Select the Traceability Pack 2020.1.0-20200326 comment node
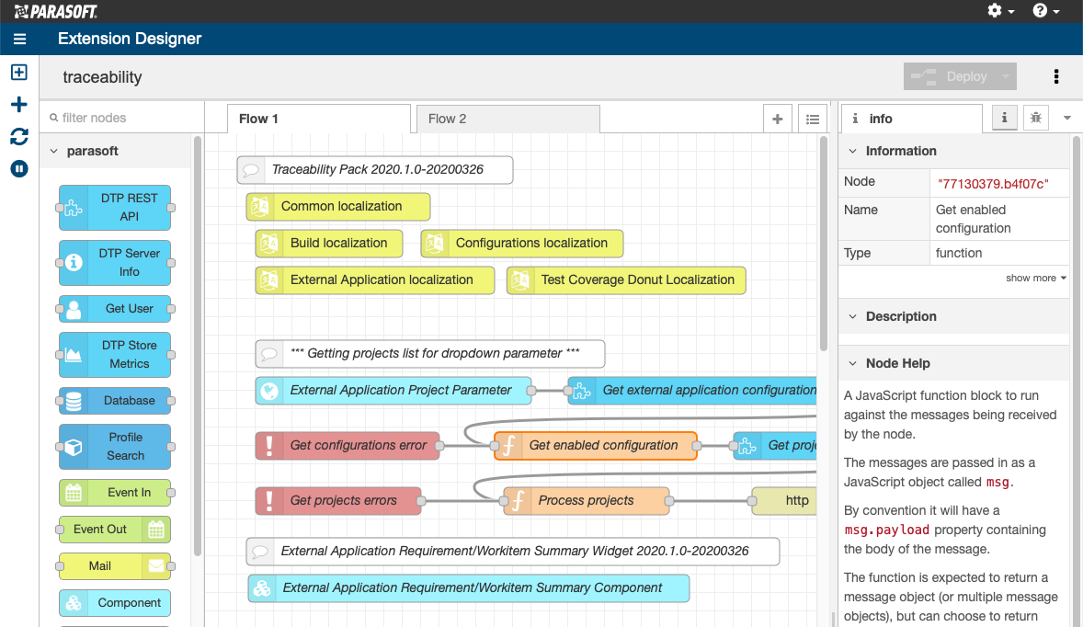 tap(375, 170)
